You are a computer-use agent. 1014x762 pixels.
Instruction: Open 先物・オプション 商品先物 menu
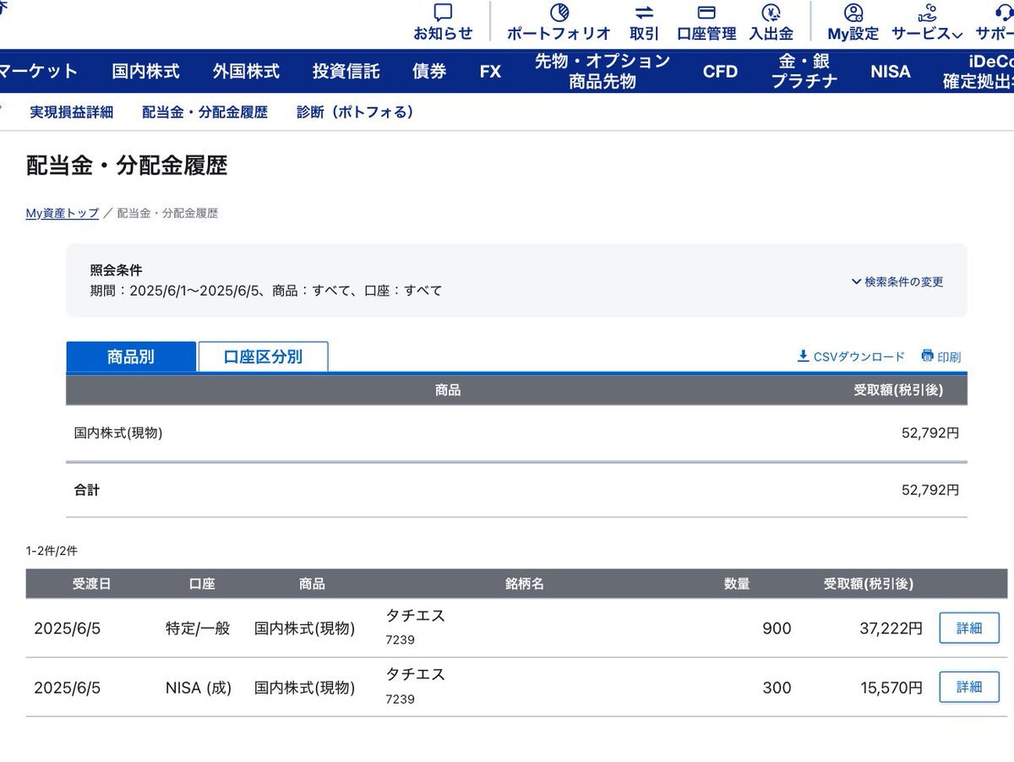coord(602,72)
